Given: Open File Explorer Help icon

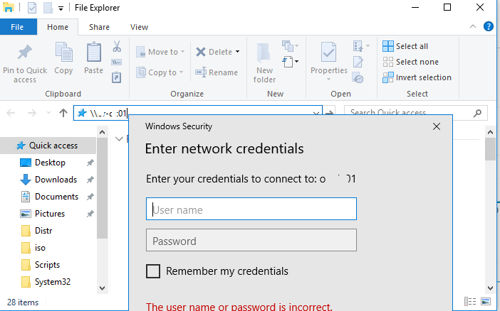Looking at the screenshot, I should [x=488, y=26].
